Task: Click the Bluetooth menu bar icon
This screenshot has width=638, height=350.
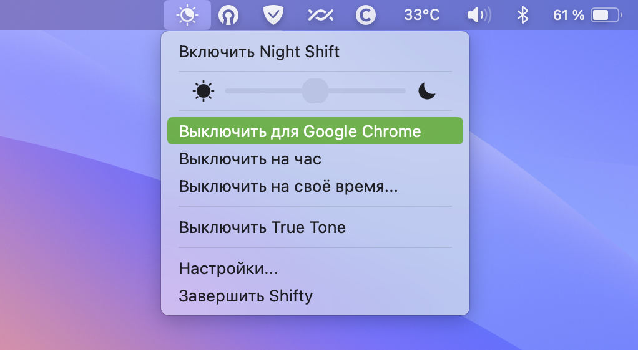Action: click(x=523, y=16)
